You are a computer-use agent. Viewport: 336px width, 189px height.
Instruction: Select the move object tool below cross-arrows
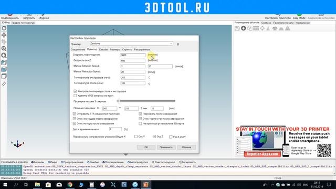(4, 42)
